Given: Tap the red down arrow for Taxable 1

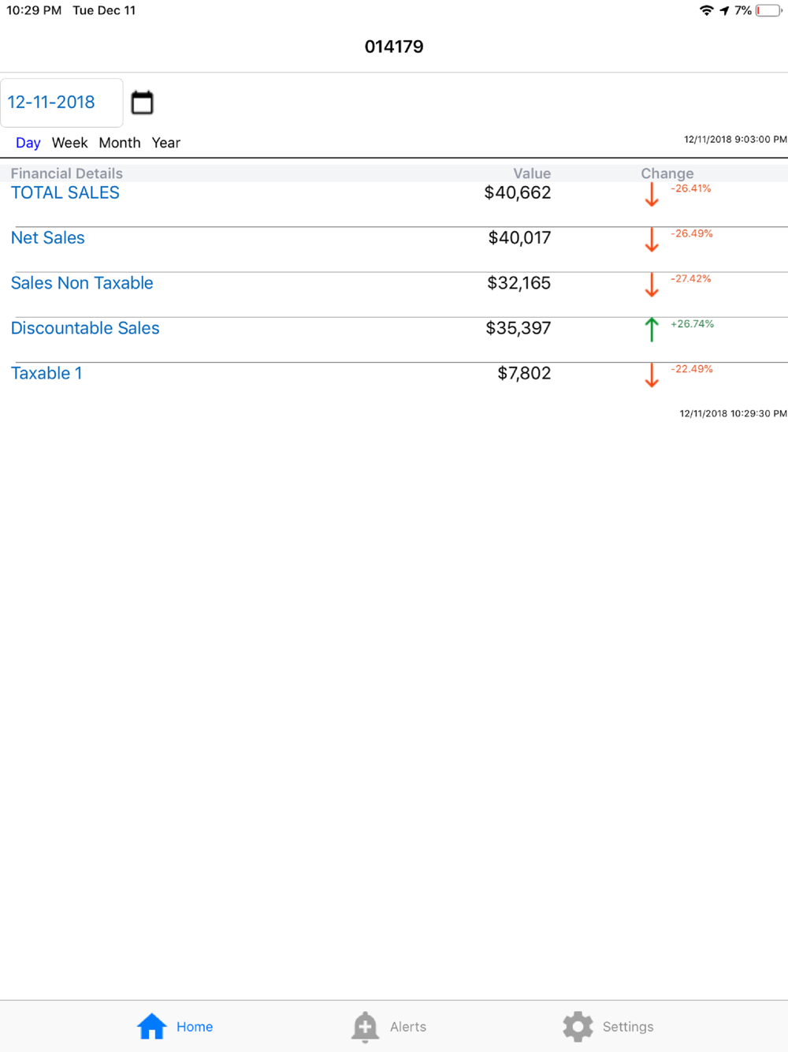Looking at the screenshot, I should click(x=652, y=375).
